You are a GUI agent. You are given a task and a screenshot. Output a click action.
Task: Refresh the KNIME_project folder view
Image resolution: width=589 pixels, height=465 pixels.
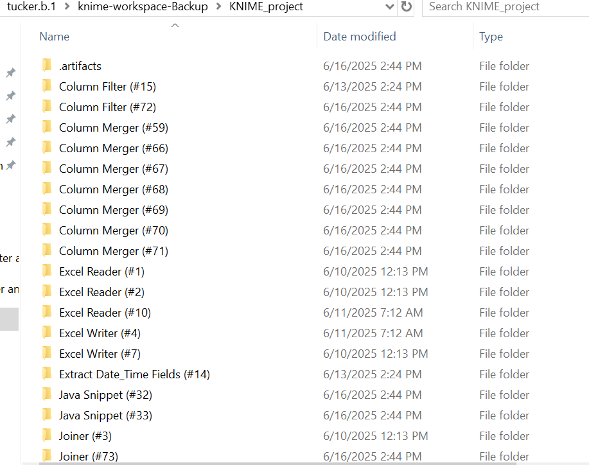pyautogui.click(x=406, y=6)
